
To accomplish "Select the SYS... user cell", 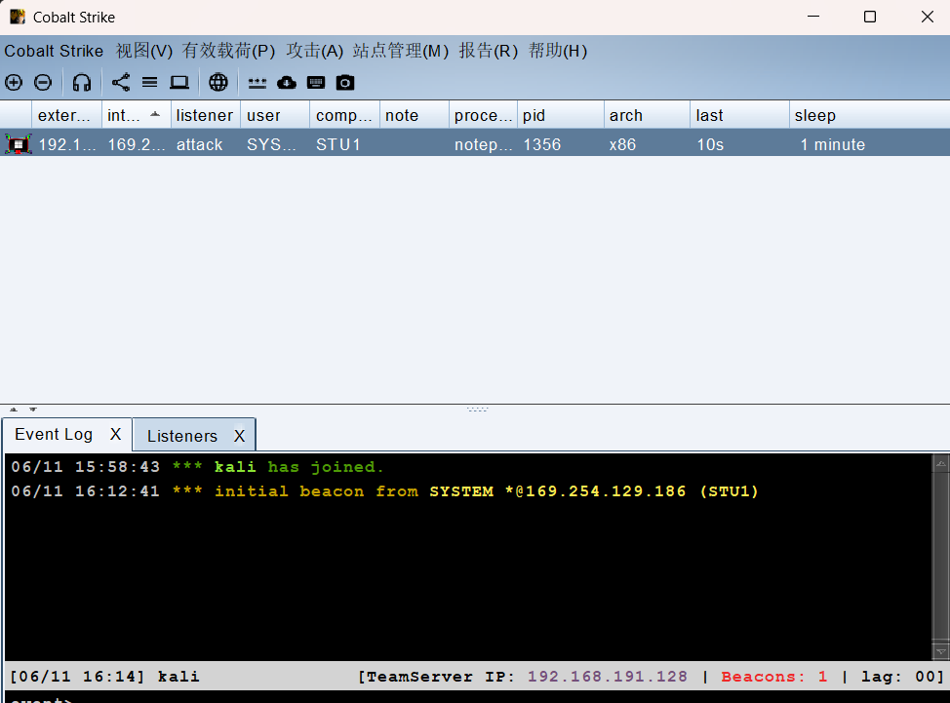I will pos(275,144).
